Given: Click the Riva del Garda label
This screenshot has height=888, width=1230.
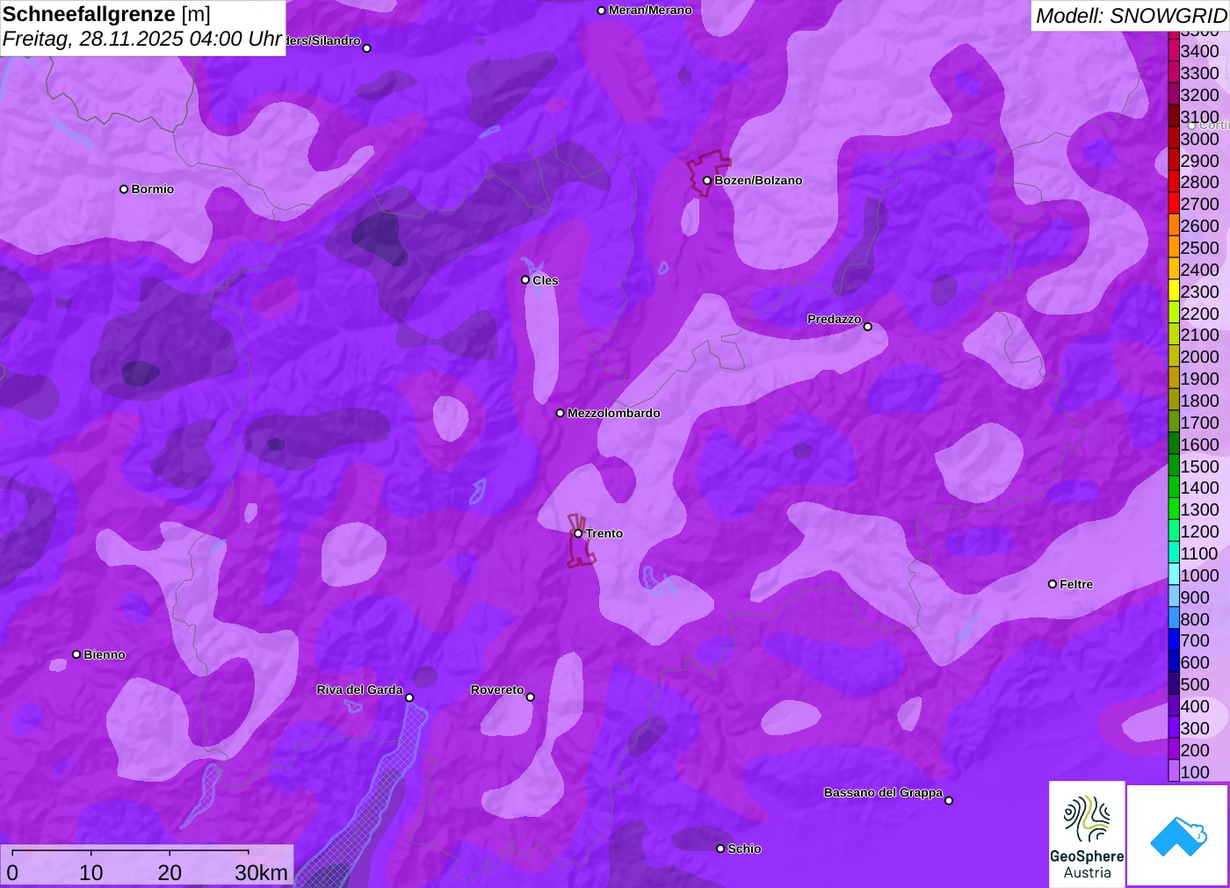Looking at the screenshot, I should pyautogui.click(x=359, y=689).
